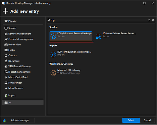The height and width of the screenshot is (125, 157).
Task: Clear the rdp search text
Action: point(153,20)
